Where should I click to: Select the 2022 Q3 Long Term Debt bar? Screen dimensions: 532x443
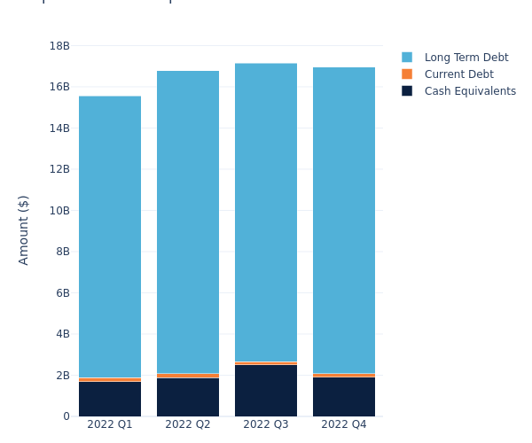(266, 213)
